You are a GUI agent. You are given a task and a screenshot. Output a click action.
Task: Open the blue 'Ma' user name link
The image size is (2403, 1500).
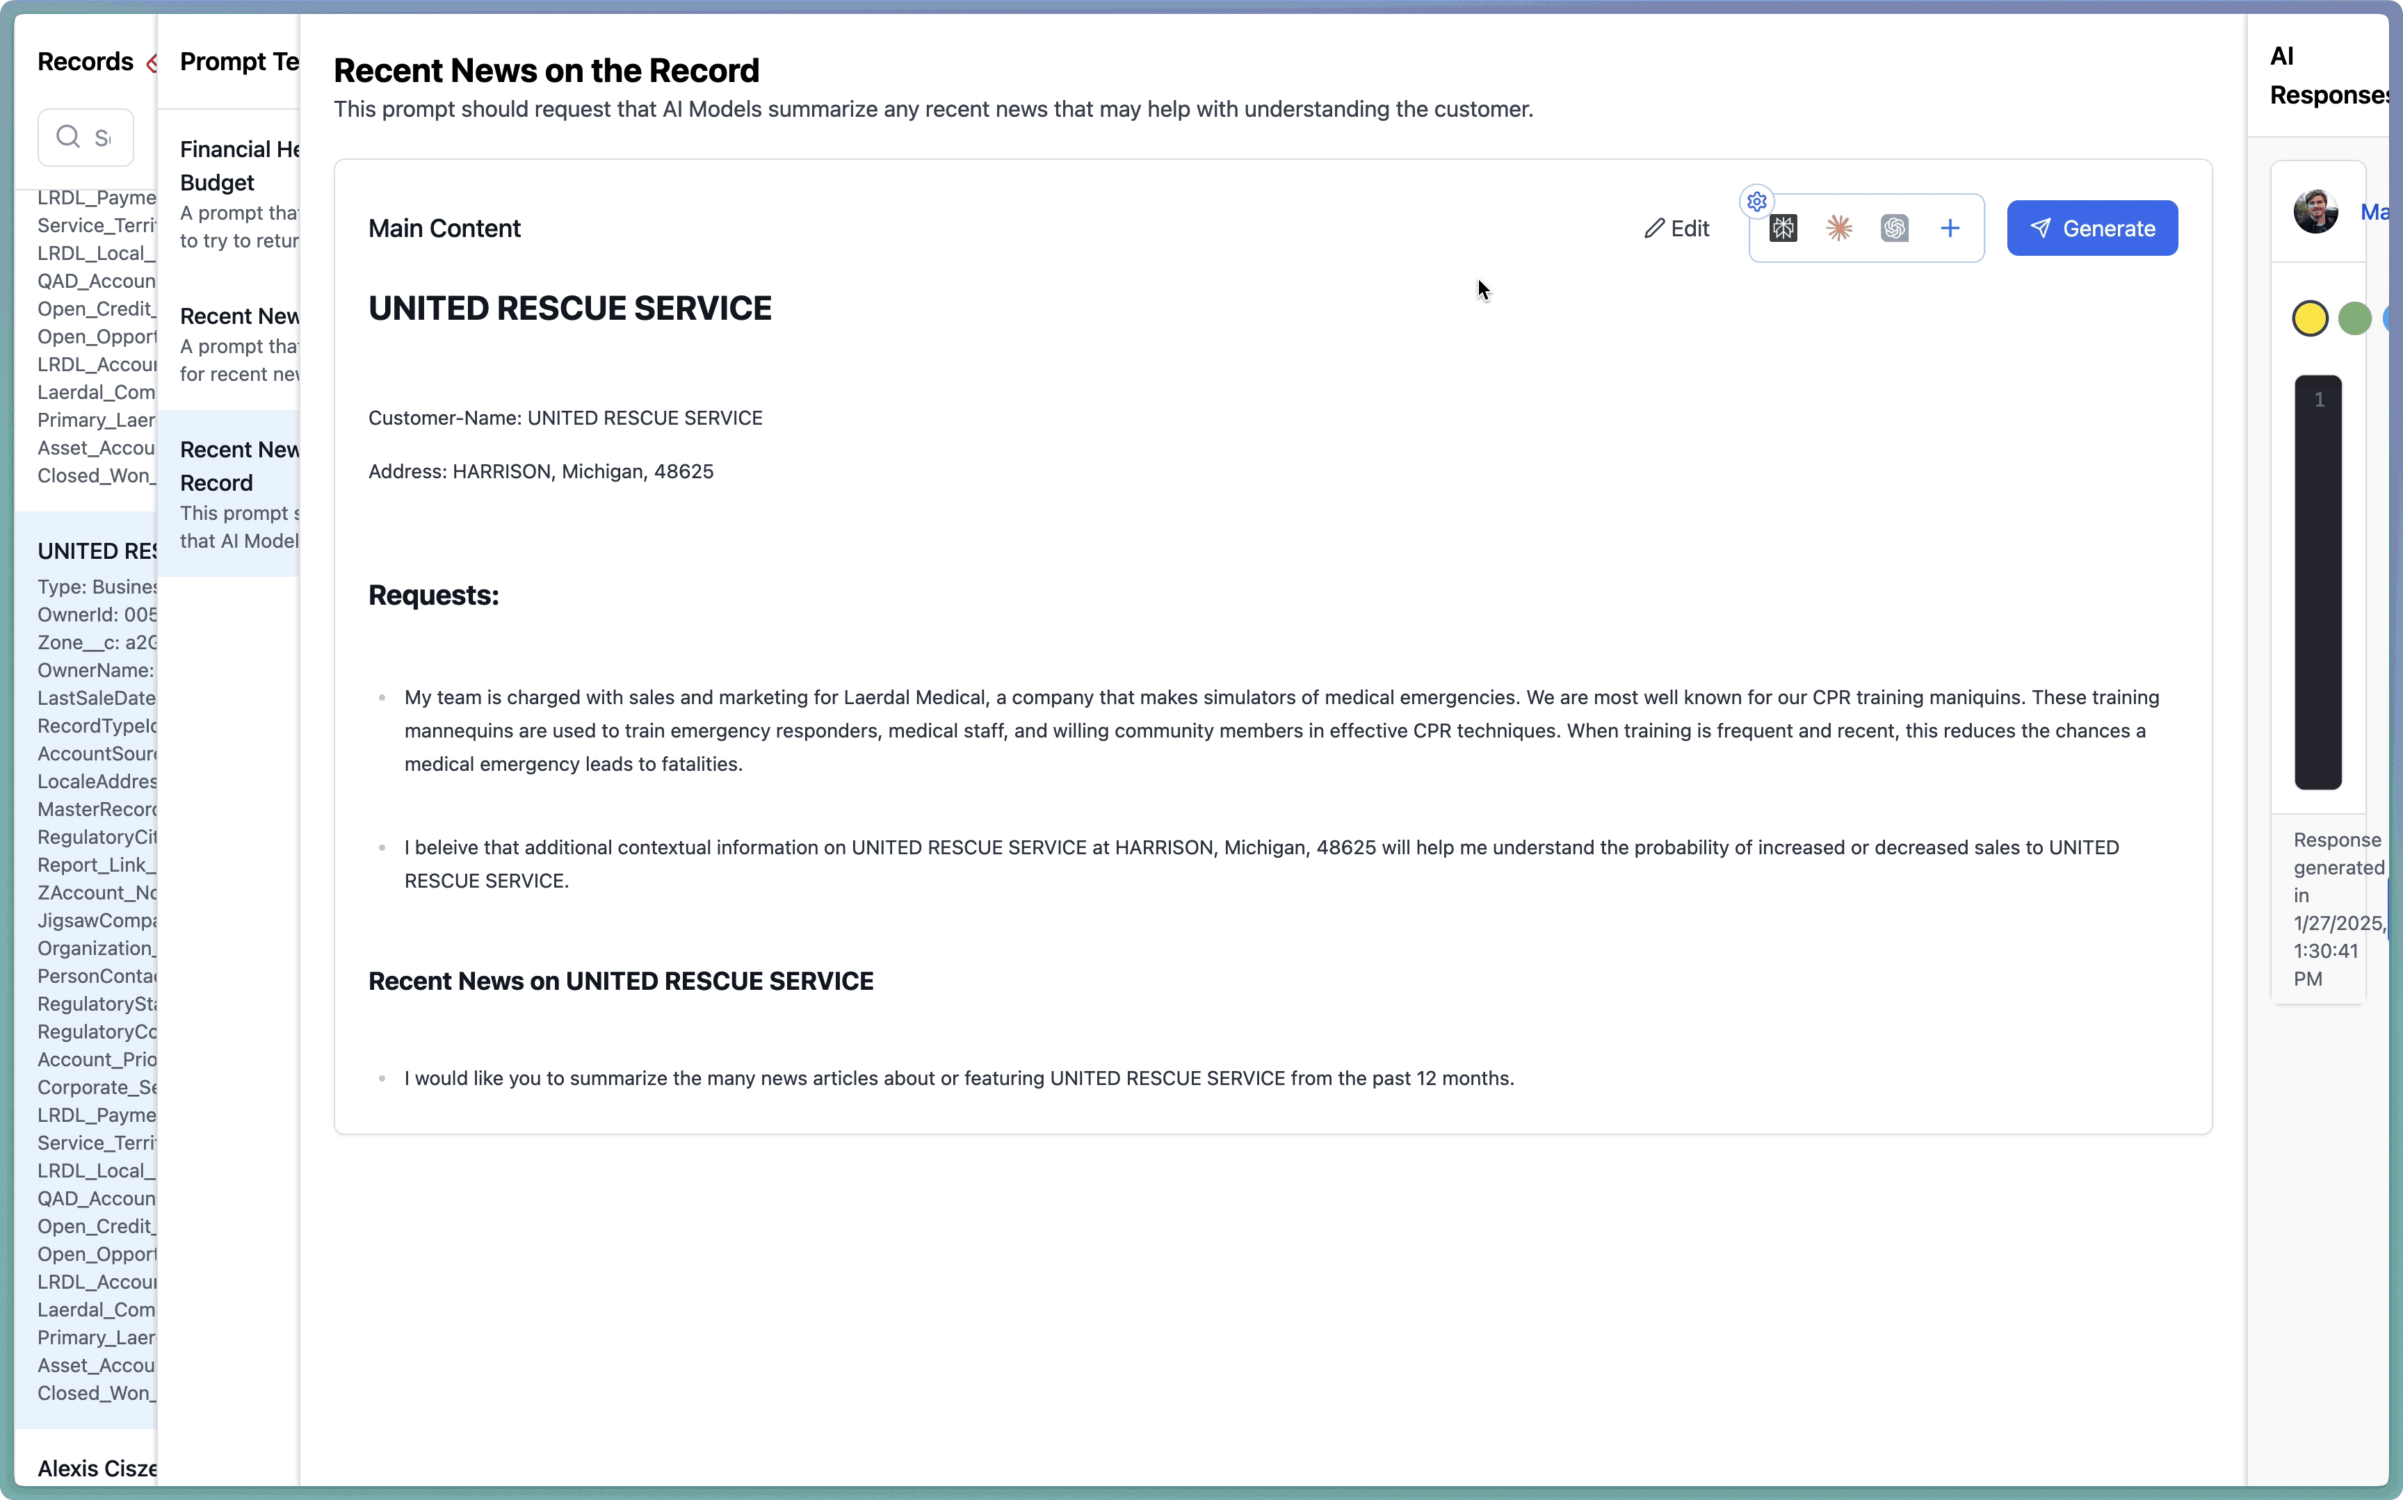coord(2374,211)
